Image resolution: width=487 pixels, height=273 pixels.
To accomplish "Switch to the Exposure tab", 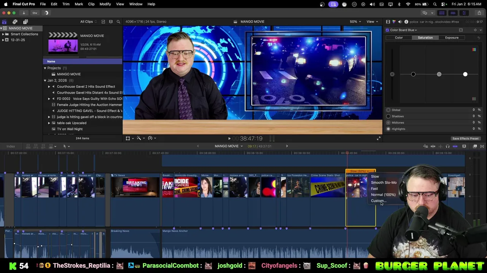I will coord(452,38).
